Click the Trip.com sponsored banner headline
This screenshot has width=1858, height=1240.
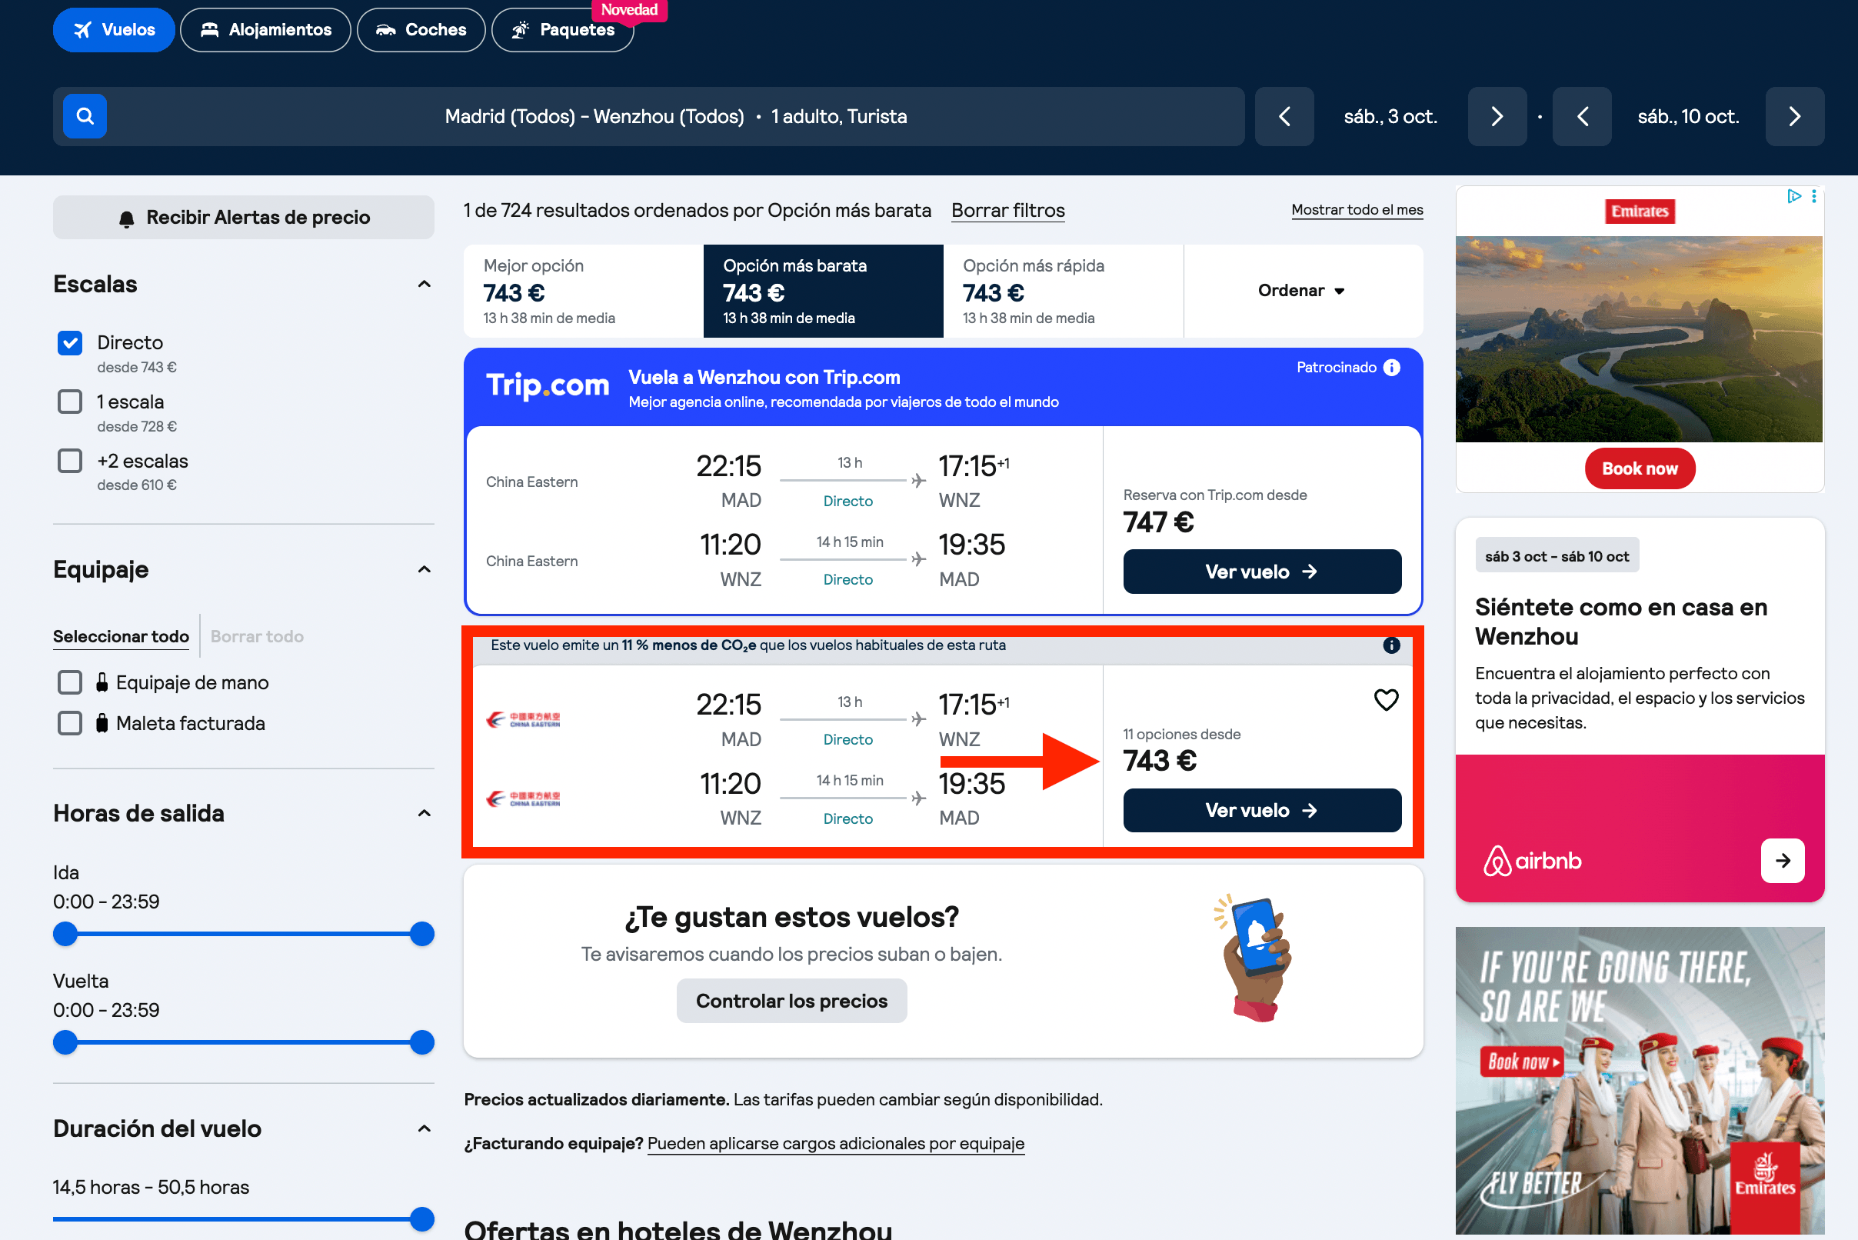(x=764, y=377)
